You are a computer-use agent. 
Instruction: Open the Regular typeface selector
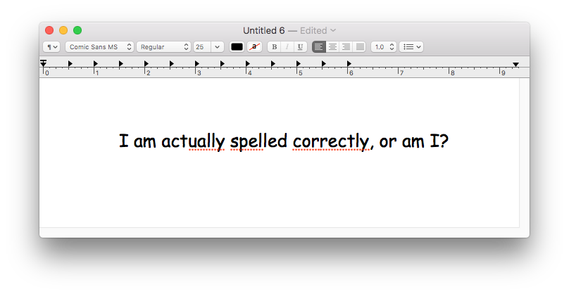tap(163, 46)
